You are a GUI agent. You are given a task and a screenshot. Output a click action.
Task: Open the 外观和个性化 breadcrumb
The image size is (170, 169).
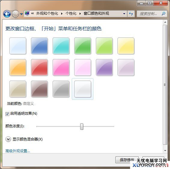point(47,13)
